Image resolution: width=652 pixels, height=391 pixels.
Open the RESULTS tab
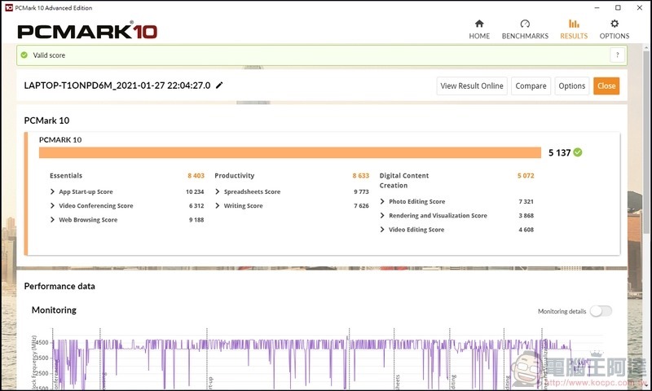pos(574,29)
